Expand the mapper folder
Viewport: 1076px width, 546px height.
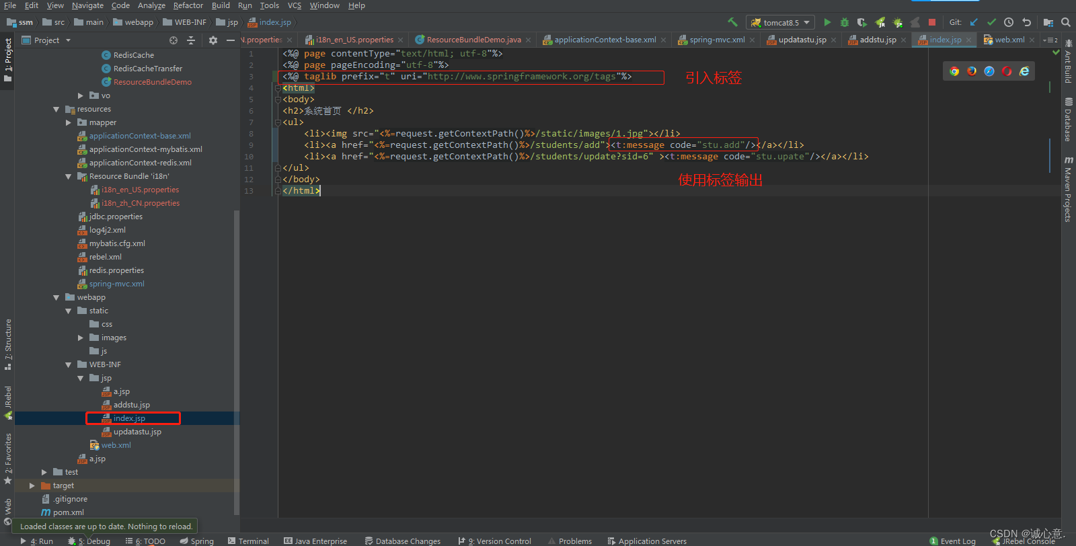click(69, 122)
